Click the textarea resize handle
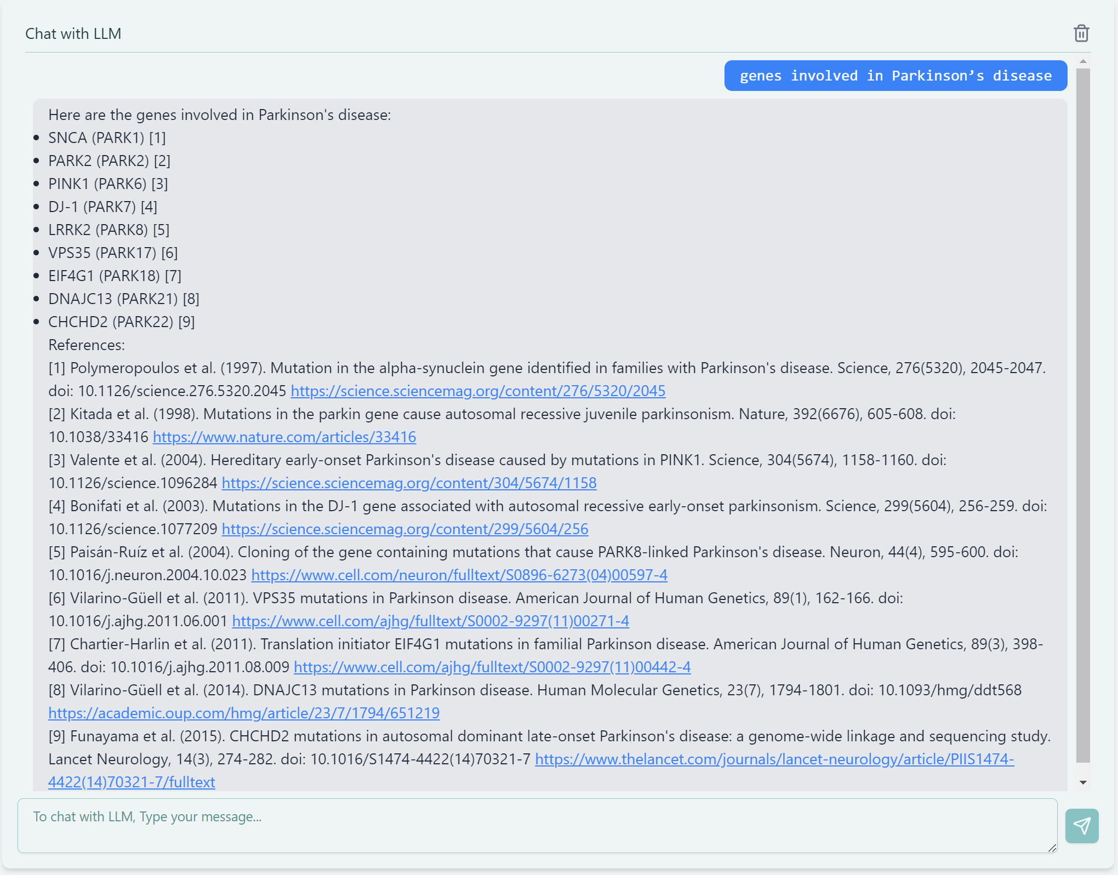Screen dimensions: 1118x875 pos(1052,848)
